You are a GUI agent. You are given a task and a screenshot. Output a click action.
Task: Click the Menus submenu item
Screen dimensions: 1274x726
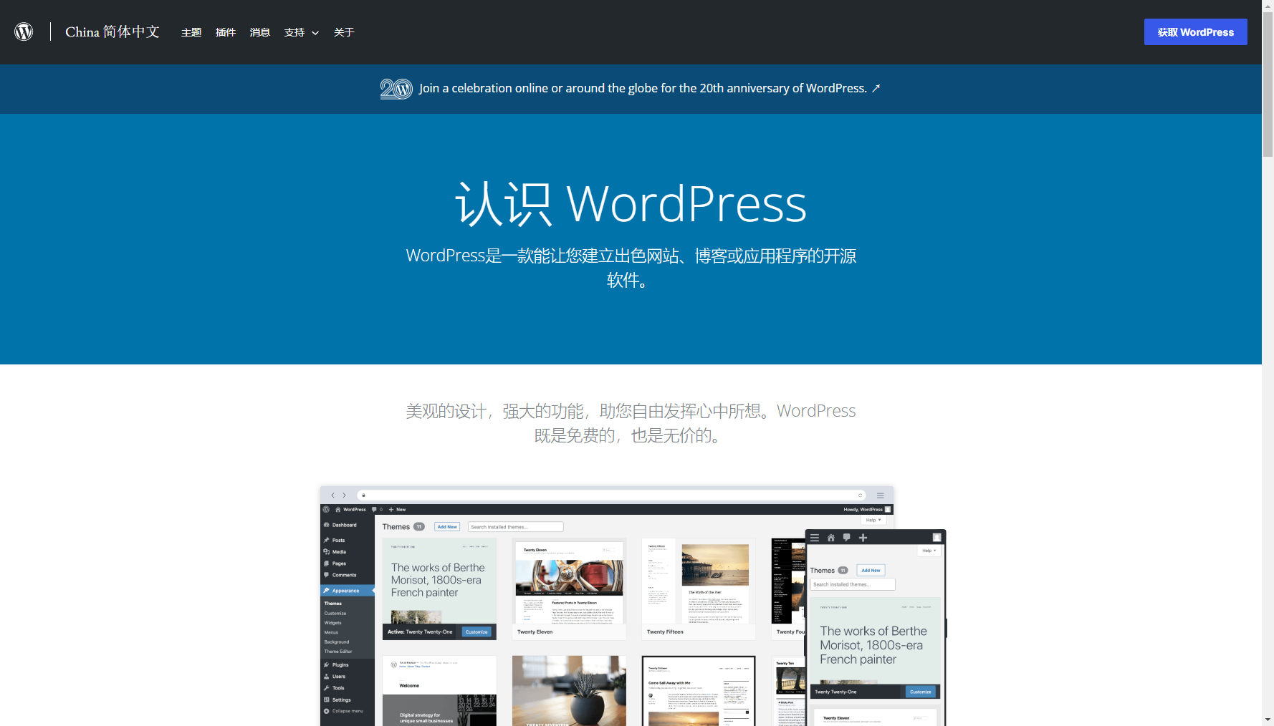point(331,632)
